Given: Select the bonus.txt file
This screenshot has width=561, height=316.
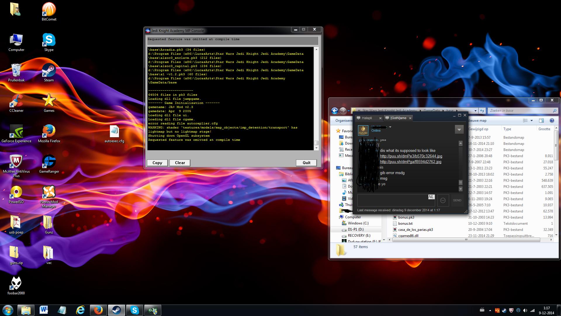Looking at the screenshot, I should (x=405, y=224).
